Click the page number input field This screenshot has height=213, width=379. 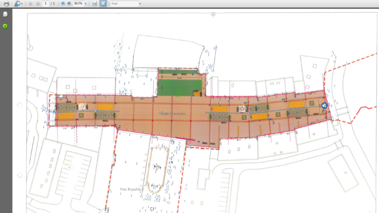45,3
